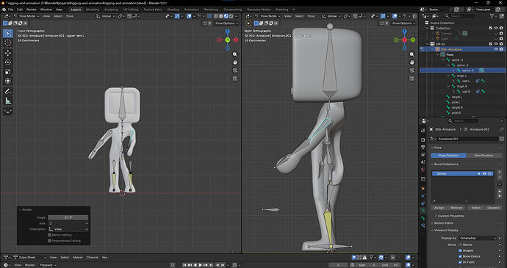Open the Axis dropdown in Rotate panel
The height and width of the screenshot is (268, 507).
point(68,223)
